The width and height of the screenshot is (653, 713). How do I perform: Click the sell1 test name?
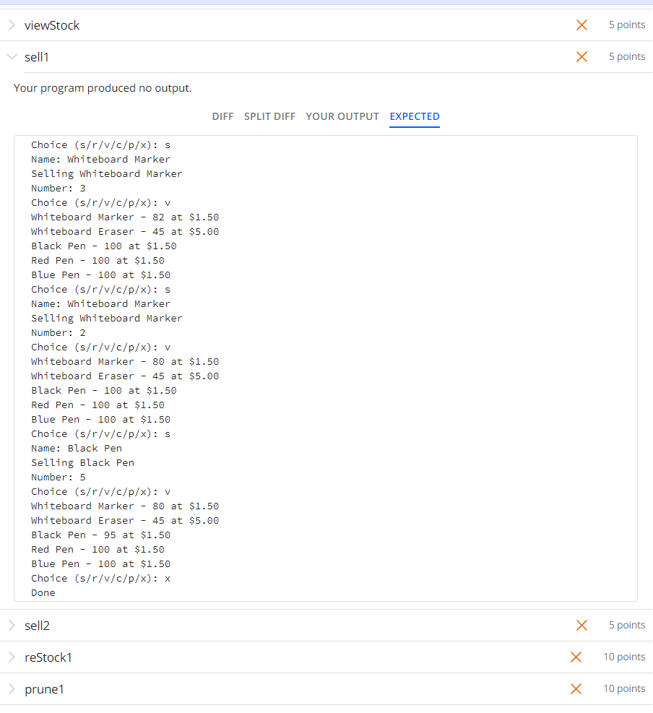pyautogui.click(x=37, y=56)
